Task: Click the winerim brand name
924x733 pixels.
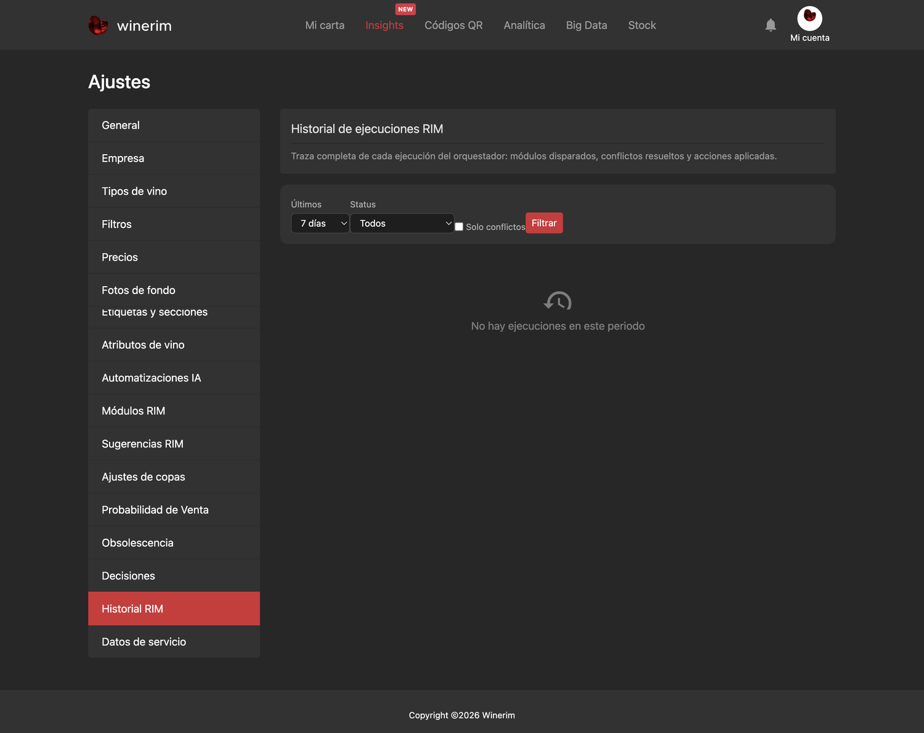Action: coord(144,26)
